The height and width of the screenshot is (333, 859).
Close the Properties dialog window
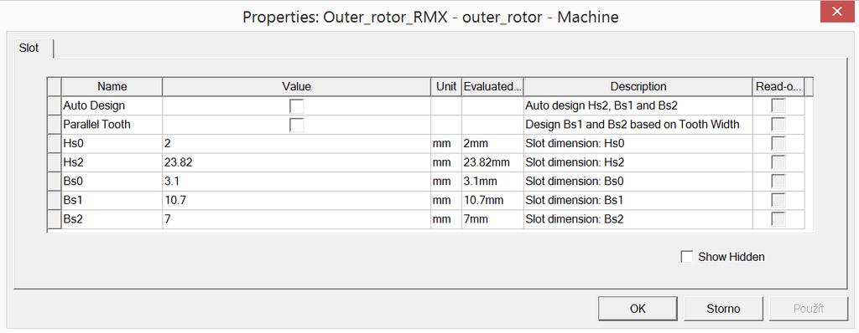(838, 12)
